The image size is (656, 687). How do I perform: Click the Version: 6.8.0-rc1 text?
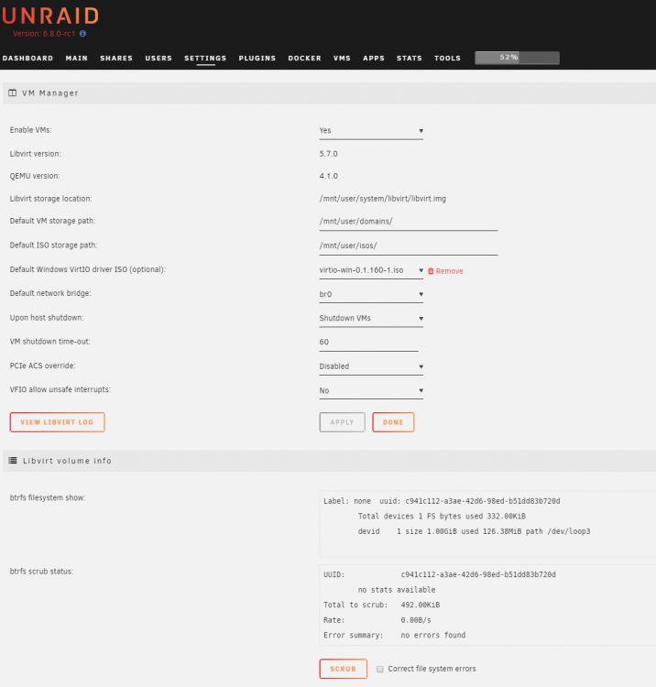44,34
